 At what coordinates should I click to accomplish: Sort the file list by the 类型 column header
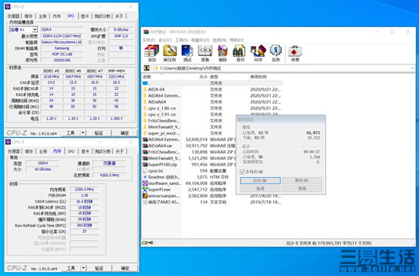(x=229, y=77)
